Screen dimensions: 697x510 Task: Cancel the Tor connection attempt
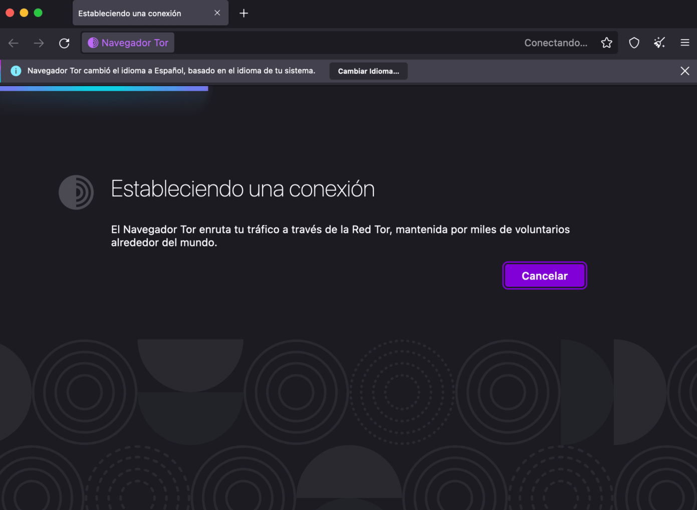pyautogui.click(x=545, y=276)
